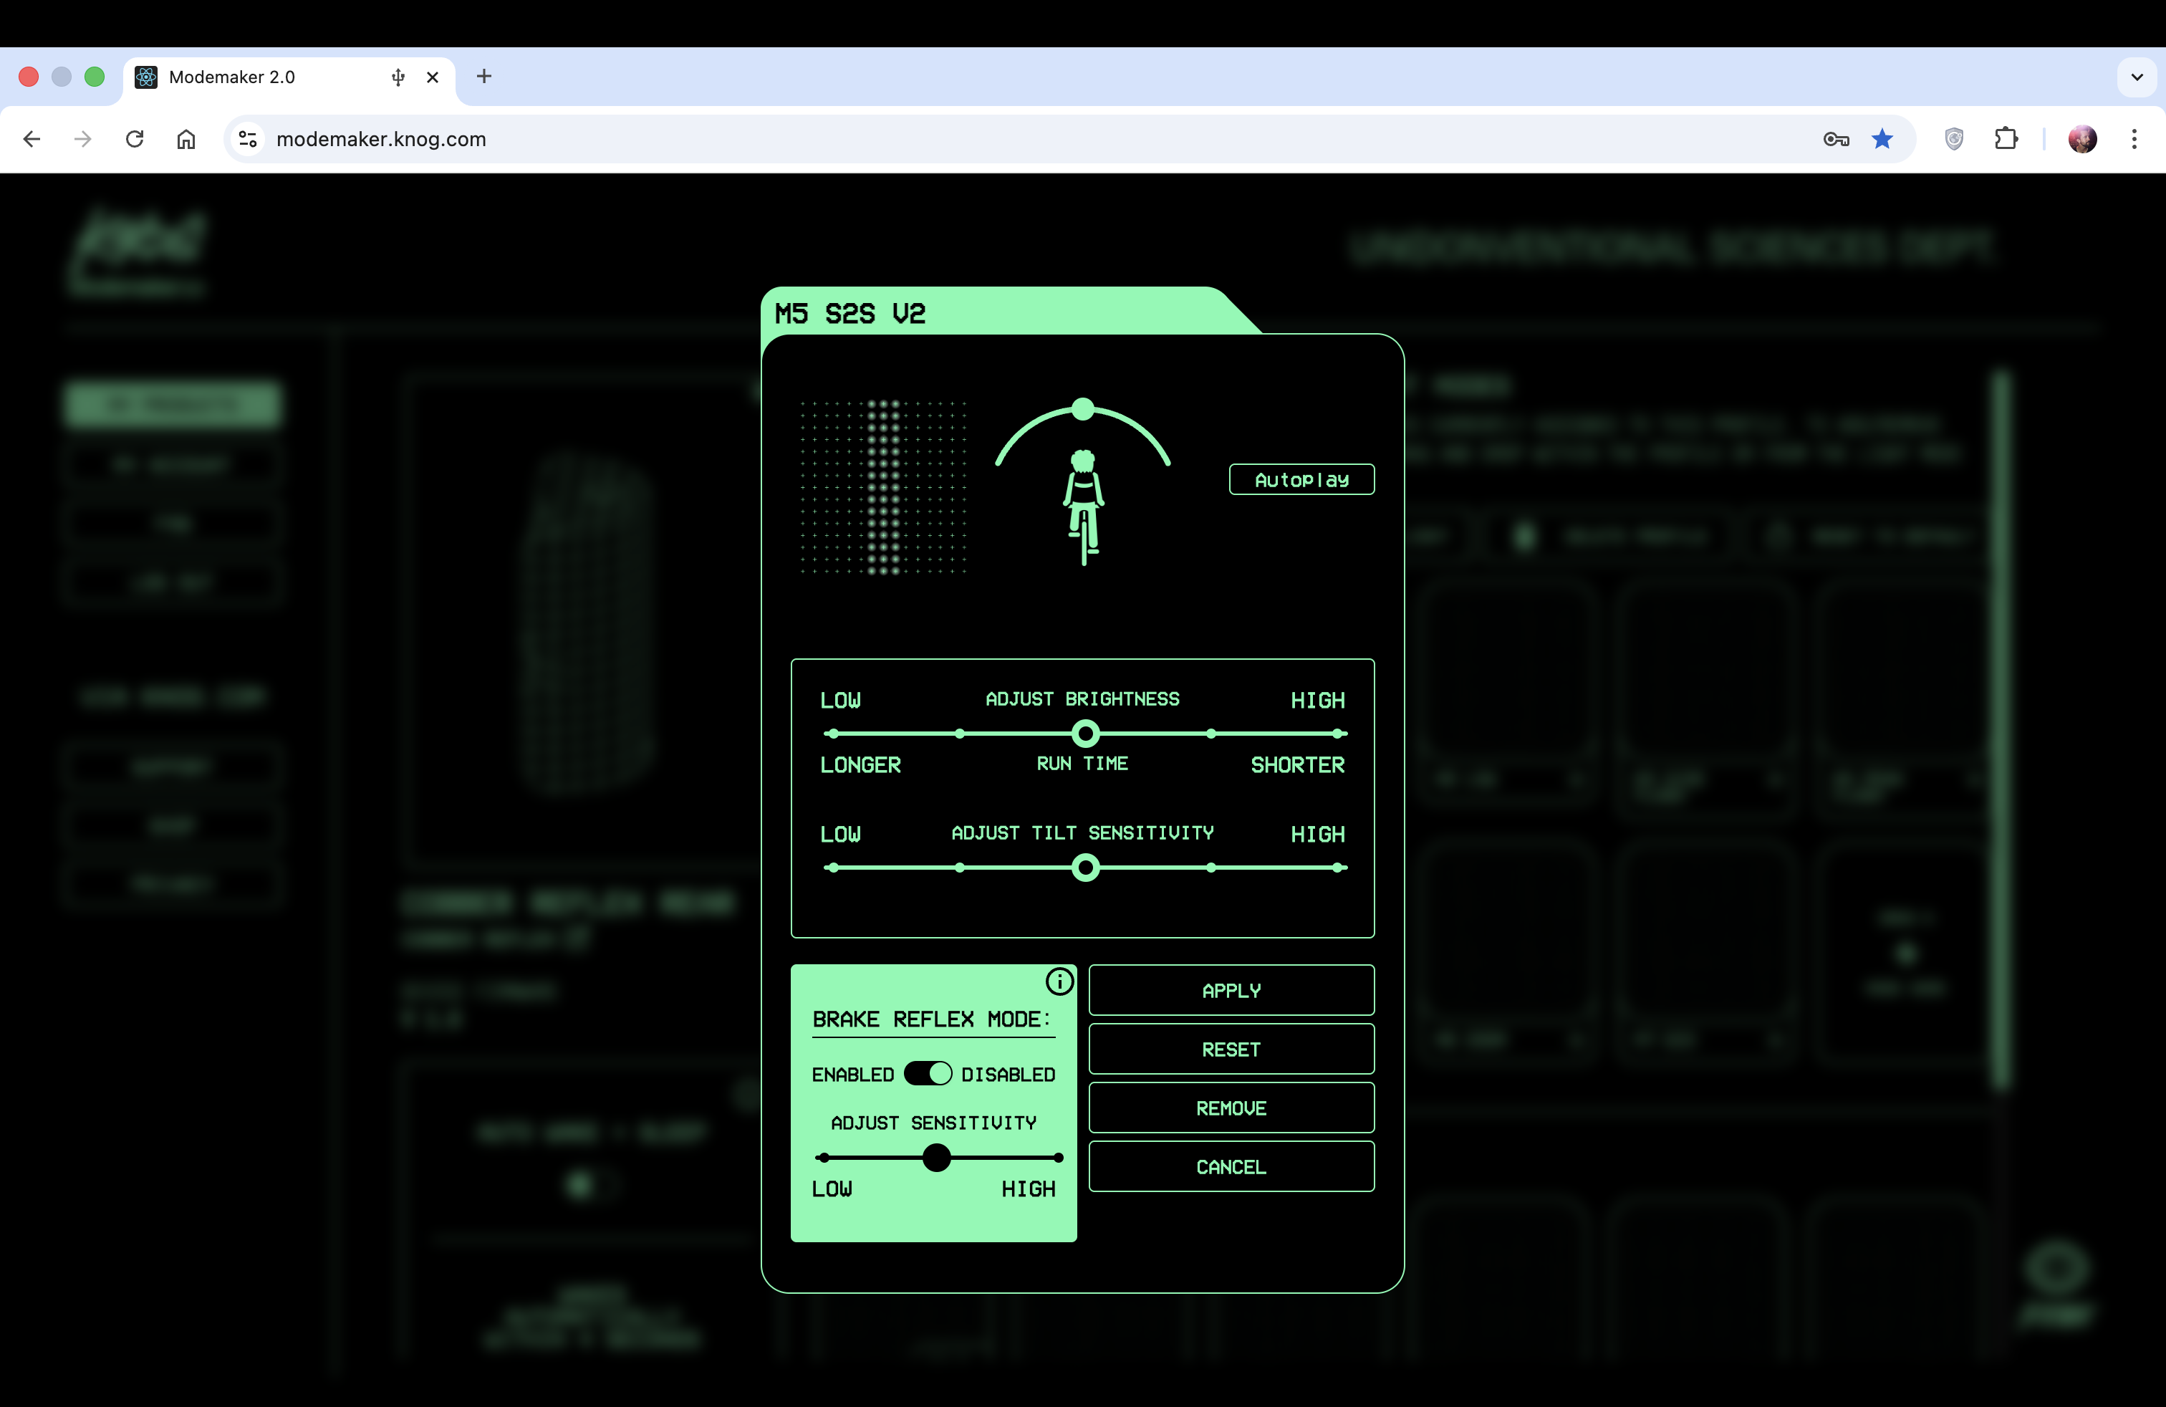2166x1407 pixels.
Task: Open Chrome's three-dot menu
Action: point(2135,138)
